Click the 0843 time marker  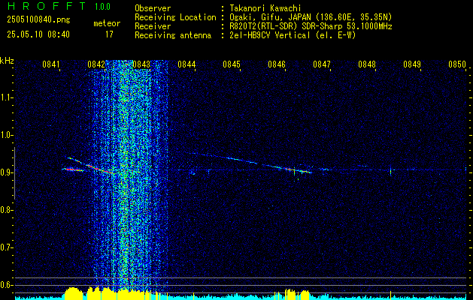[x=141, y=64]
